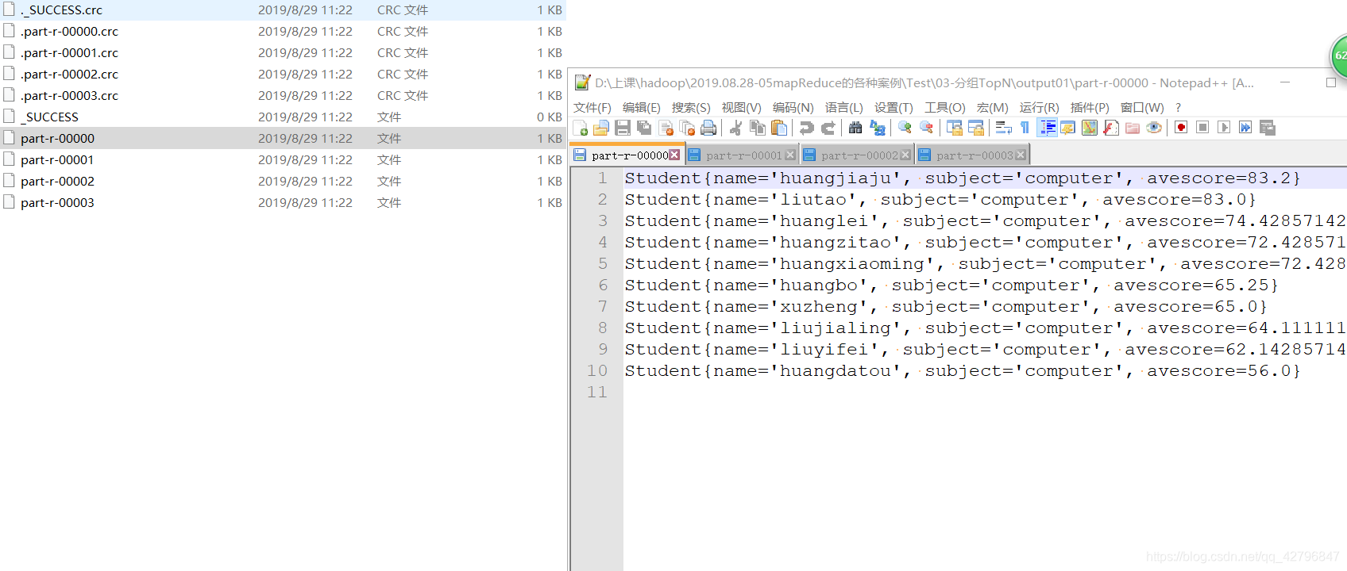Click editor line containing 'liutao'
Image resolution: width=1347 pixels, height=571 pixels.
point(985,199)
